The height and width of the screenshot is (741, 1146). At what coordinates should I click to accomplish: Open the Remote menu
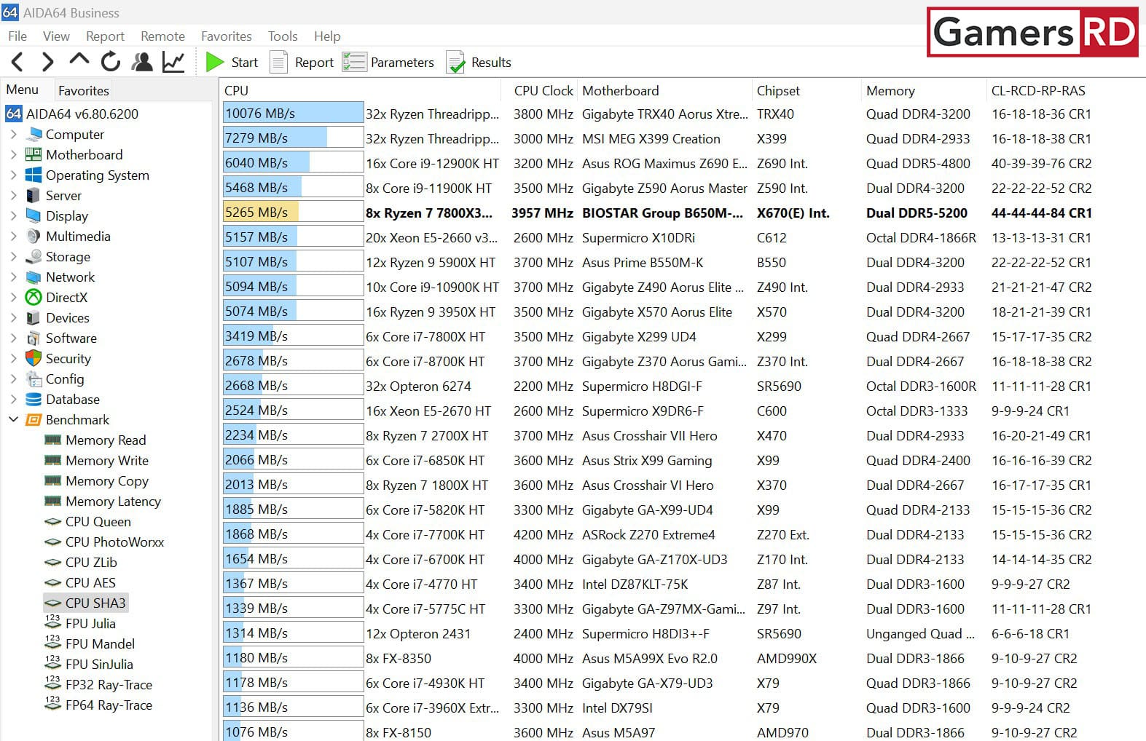162,36
